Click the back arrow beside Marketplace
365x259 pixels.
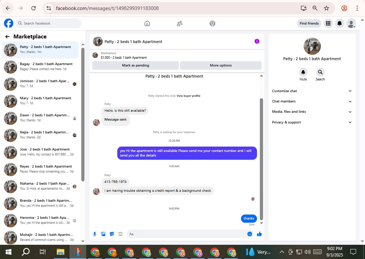coord(7,37)
